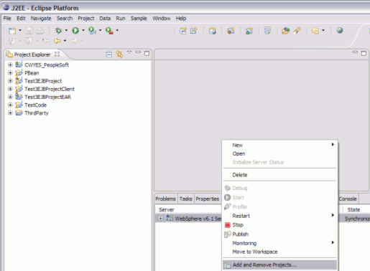Select the WebSphere v6.1 Server row
Screen dimensions: 370x271
coord(189,219)
